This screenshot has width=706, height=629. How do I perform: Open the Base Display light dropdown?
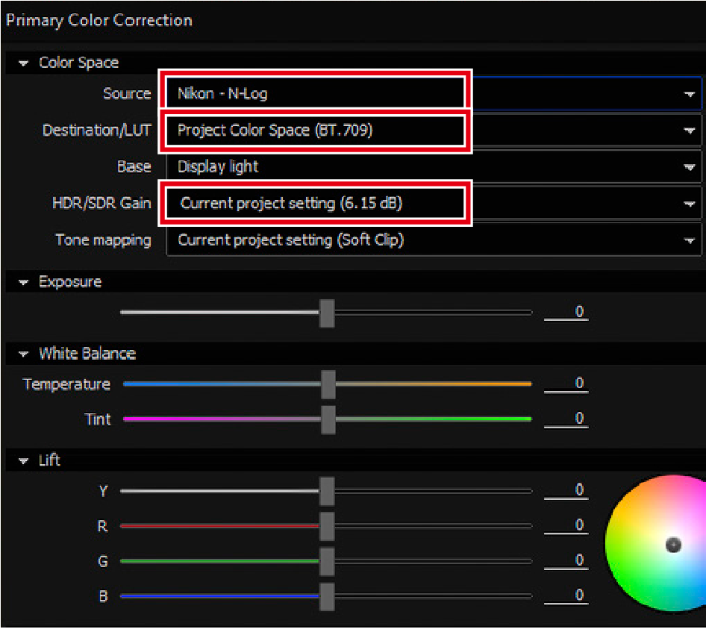[x=433, y=167]
